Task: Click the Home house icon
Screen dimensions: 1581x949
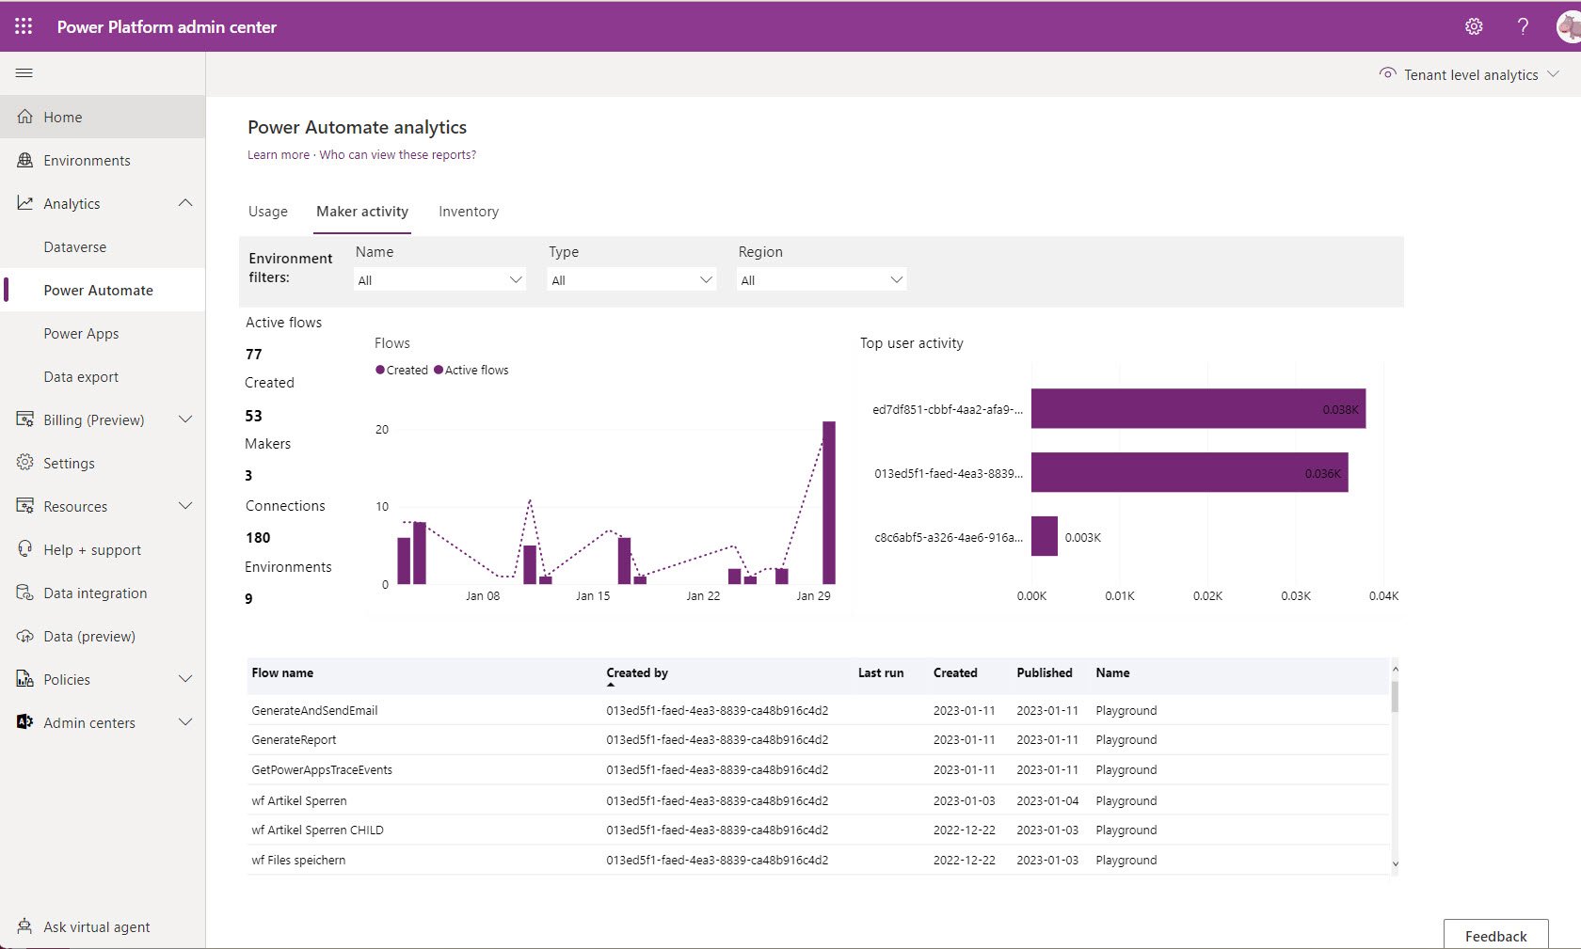Action: pos(25,117)
